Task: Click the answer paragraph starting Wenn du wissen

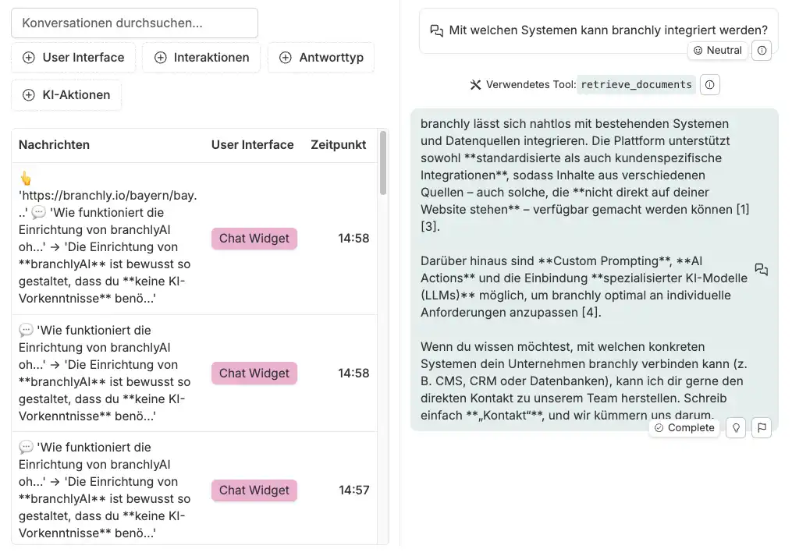Action: (x=584, y=381)
